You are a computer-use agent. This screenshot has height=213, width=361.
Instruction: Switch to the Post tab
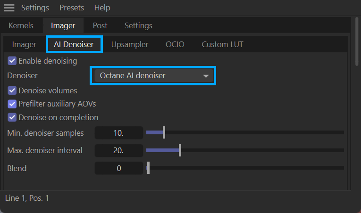point(100,25)
